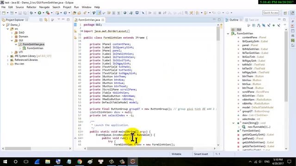Maximize the editor area
296x166 pixels.
click(x=219, y=19)
